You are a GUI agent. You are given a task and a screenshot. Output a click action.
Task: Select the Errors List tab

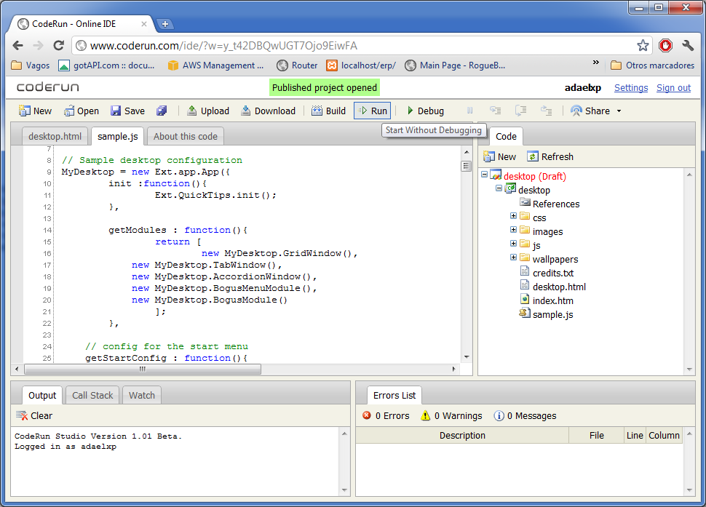[x=394, y=396]
